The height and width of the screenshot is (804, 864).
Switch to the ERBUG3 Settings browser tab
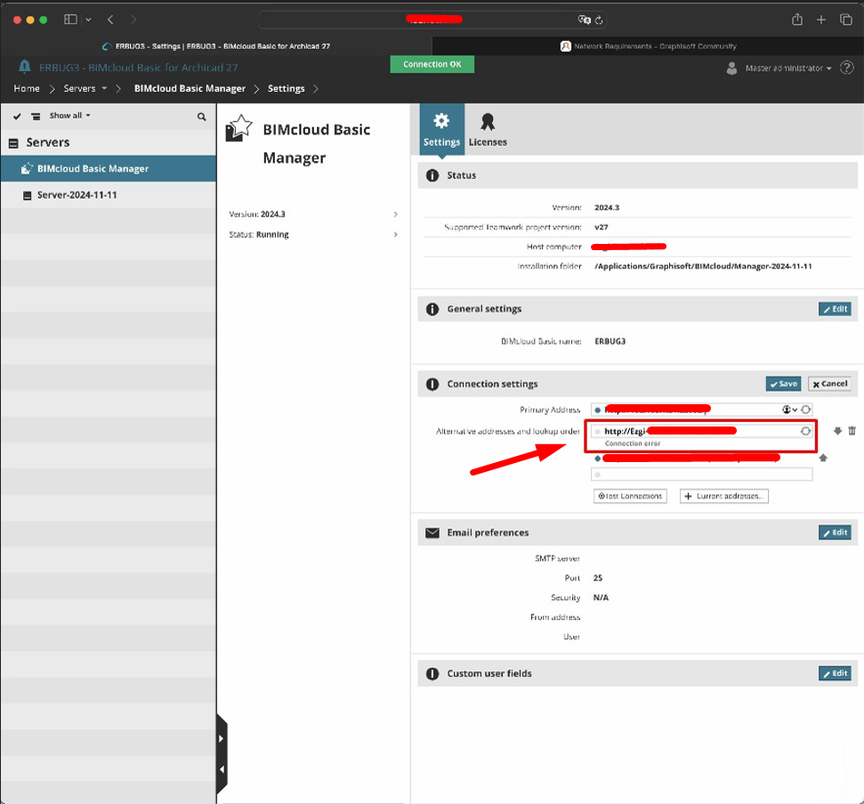click(216, 46)
